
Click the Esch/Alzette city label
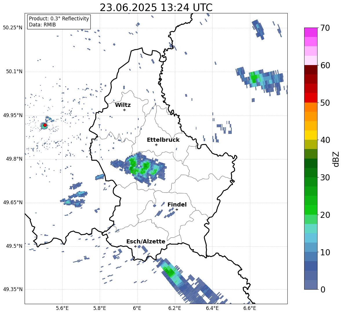click(146, 241)
